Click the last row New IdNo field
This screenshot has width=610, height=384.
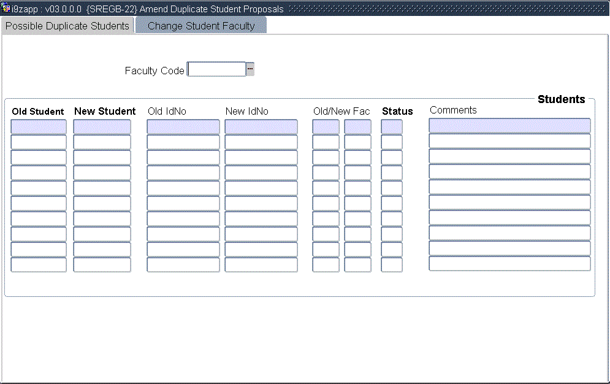(x=261, y=265)
